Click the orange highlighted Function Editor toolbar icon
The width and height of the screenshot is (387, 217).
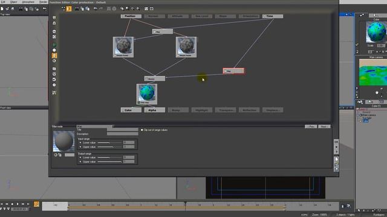68,9
